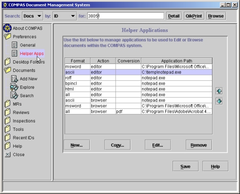The width and height of the screenshot is (240, 194).
Task: Click the Explore documents icon
Action: 15,87
